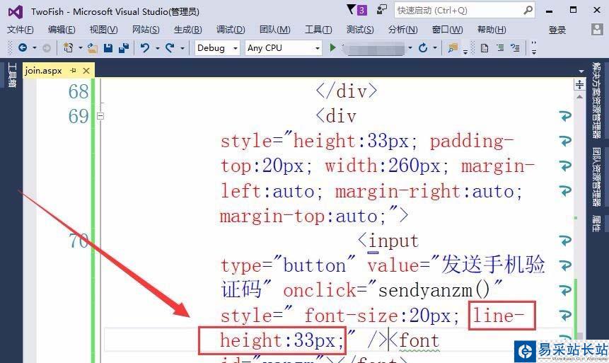Viewport: 609px width, 363px height.
Task: Open the 调试(D) menu
Action: click(231, 30)
